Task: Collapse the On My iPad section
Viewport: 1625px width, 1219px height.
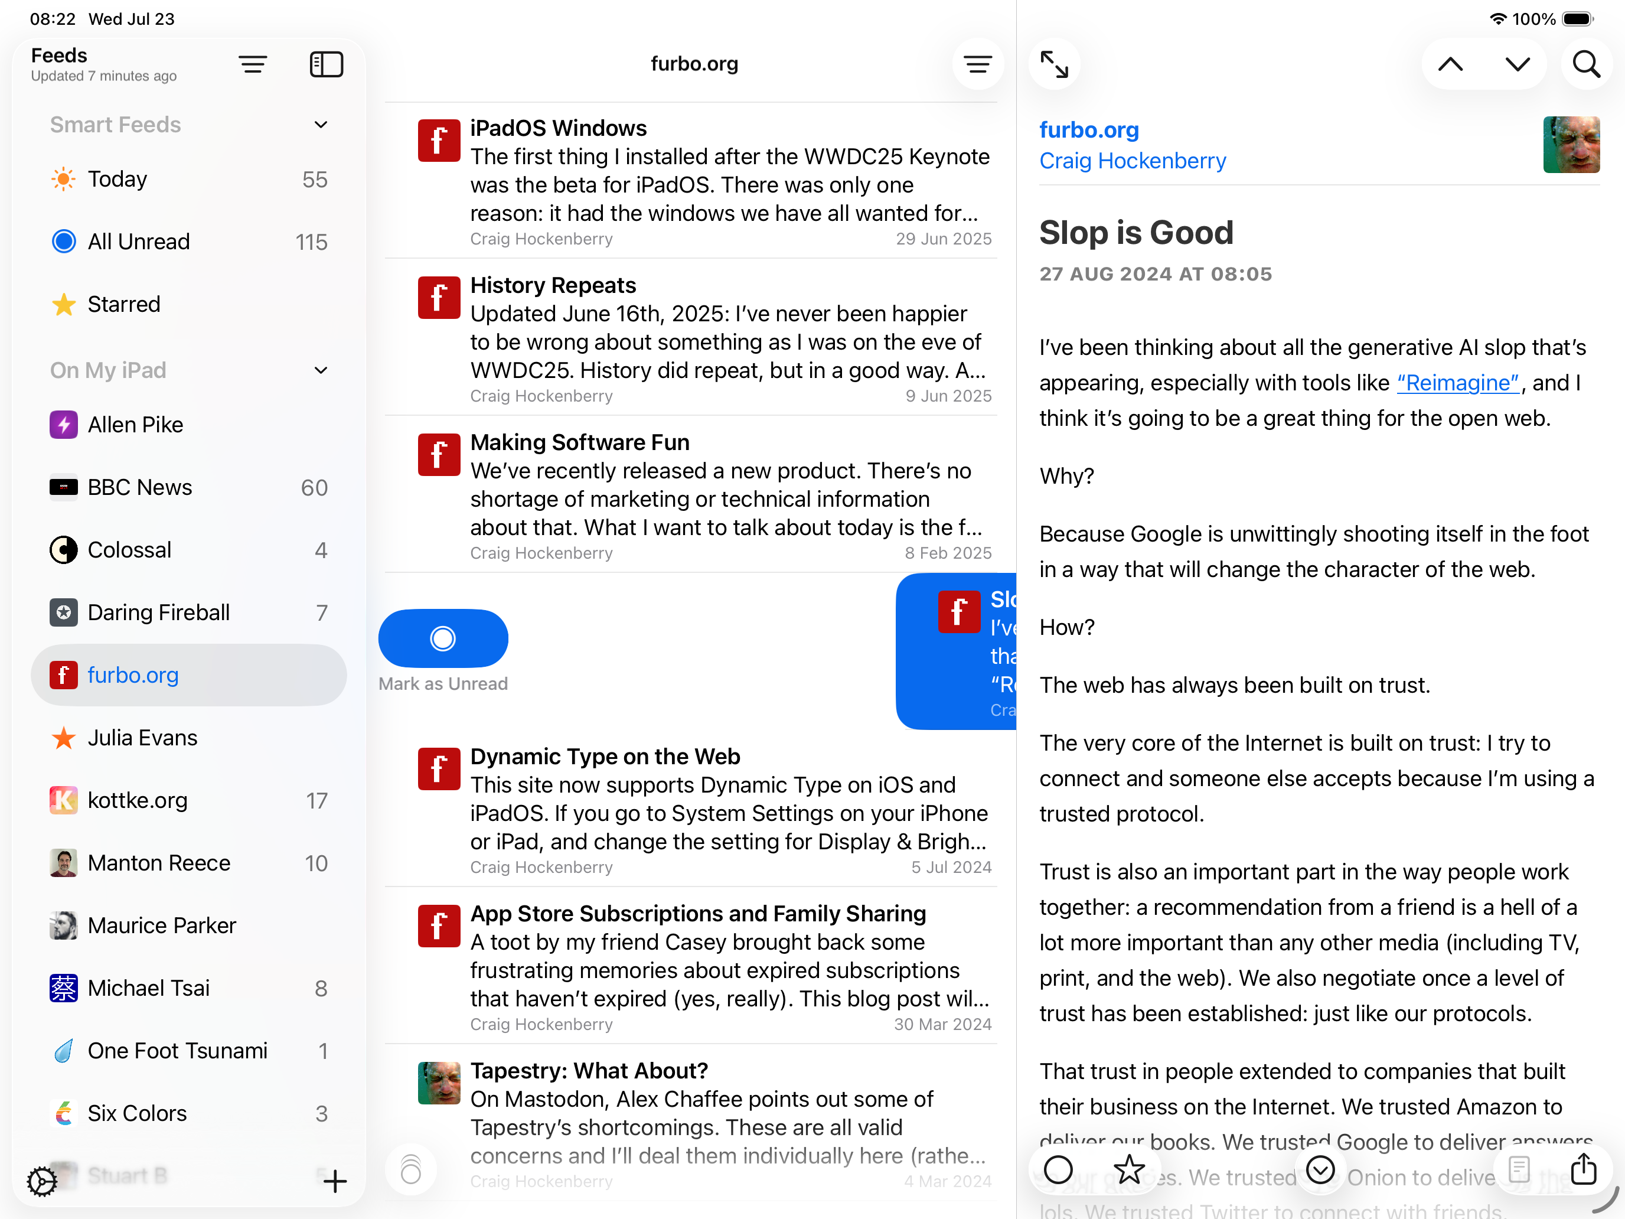Action: click(321, 370)
